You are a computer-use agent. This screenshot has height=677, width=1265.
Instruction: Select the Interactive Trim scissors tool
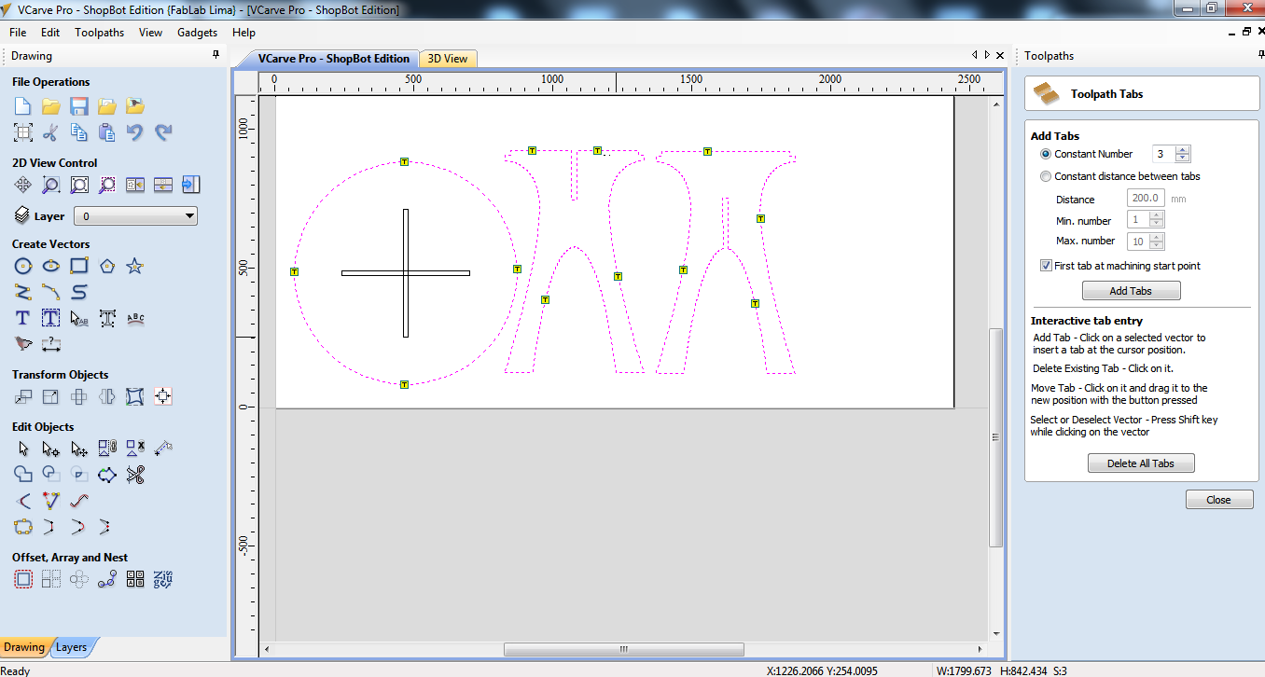(x=135, y=476)
